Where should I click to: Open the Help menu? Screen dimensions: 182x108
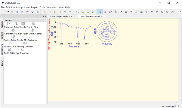[67, 7]
